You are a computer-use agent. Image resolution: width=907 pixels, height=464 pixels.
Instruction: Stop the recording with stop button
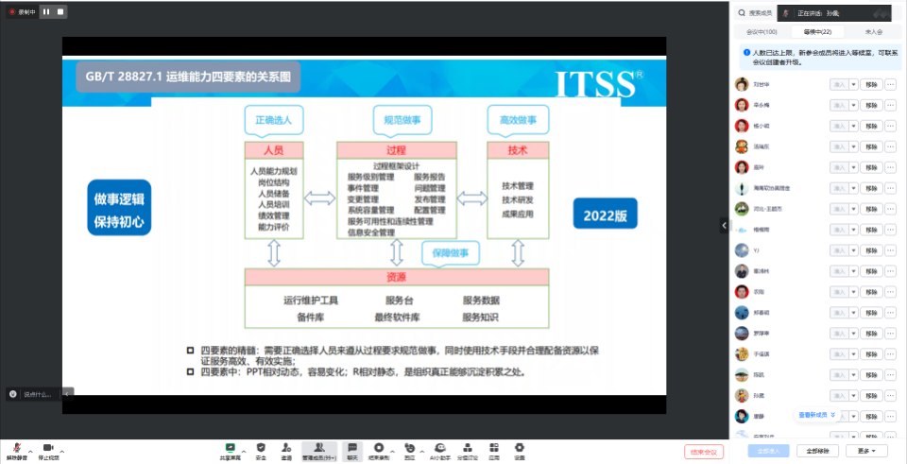[x=60, y=12]
